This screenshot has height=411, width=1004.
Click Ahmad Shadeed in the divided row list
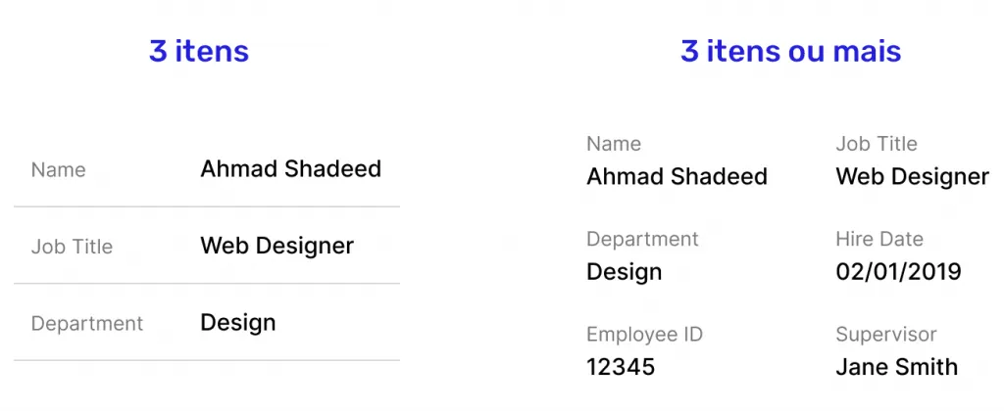point(290,168)
